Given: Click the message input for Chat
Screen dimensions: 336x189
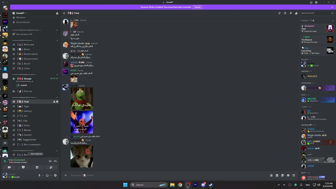Looking at the screenshot, I should tap(168, 175).
